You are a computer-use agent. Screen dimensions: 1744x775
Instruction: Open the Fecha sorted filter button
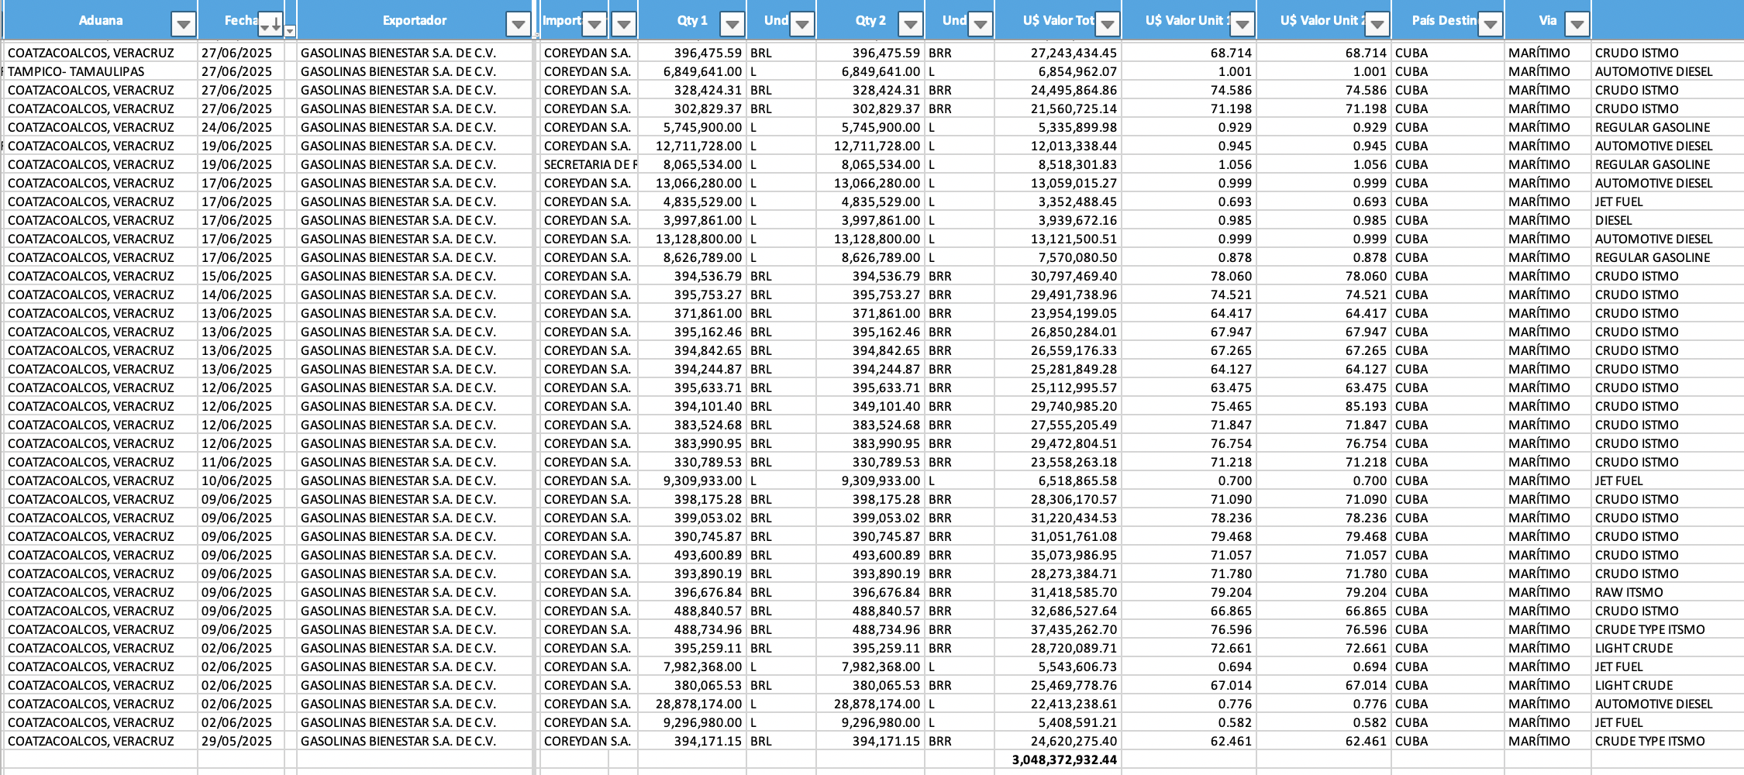point(270,25)
